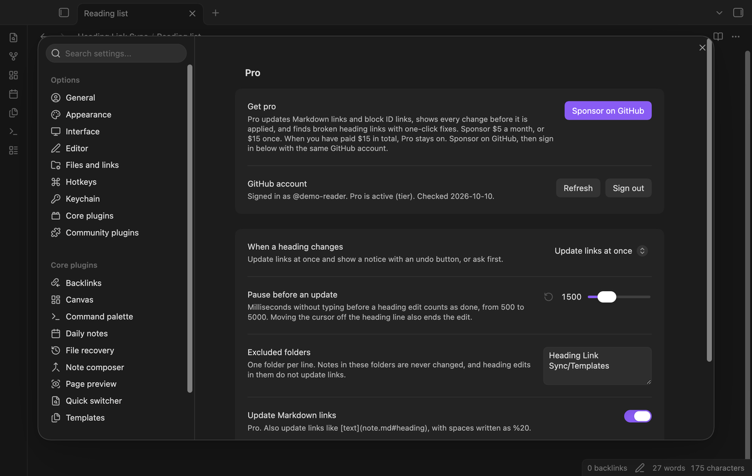
Task: Reset the pause before update value
Action: [x=548, y=297]
